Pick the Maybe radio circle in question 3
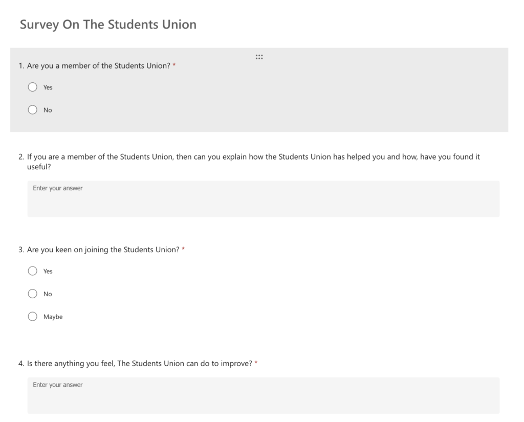524x422 pixels. 32,317
